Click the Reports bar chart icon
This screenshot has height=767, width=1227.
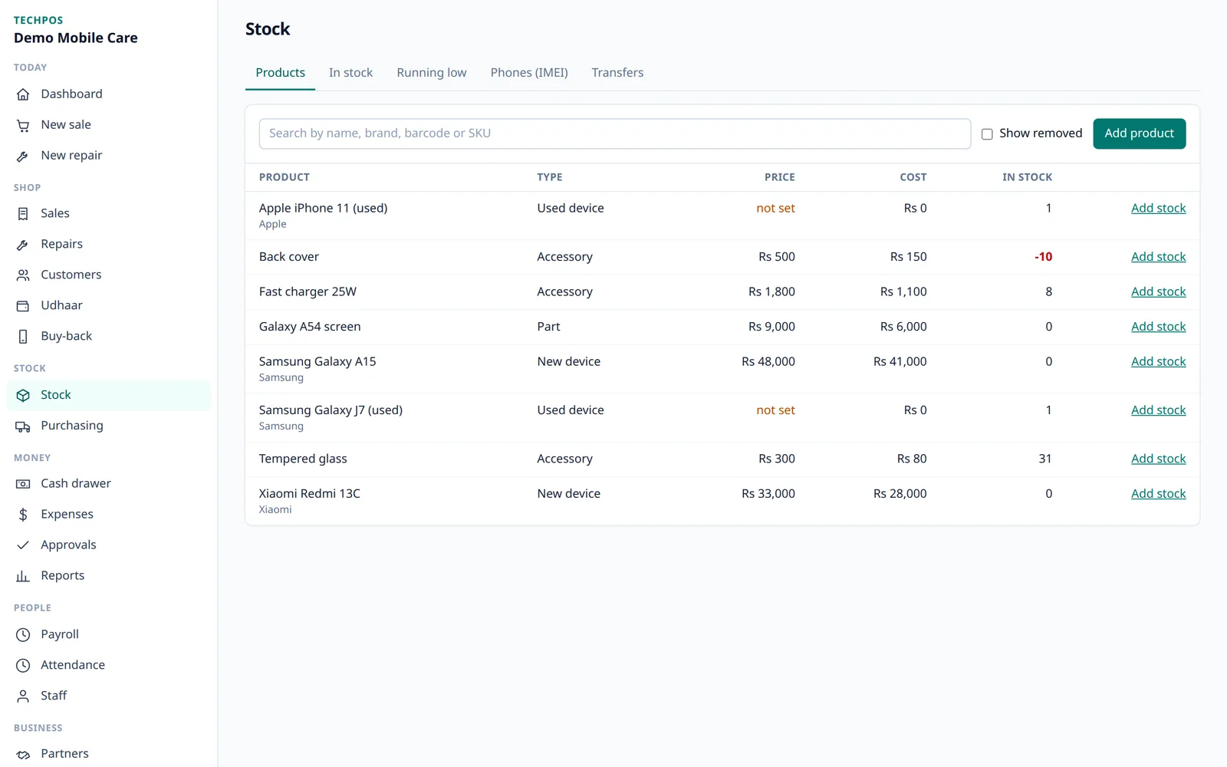pos(23,576)
